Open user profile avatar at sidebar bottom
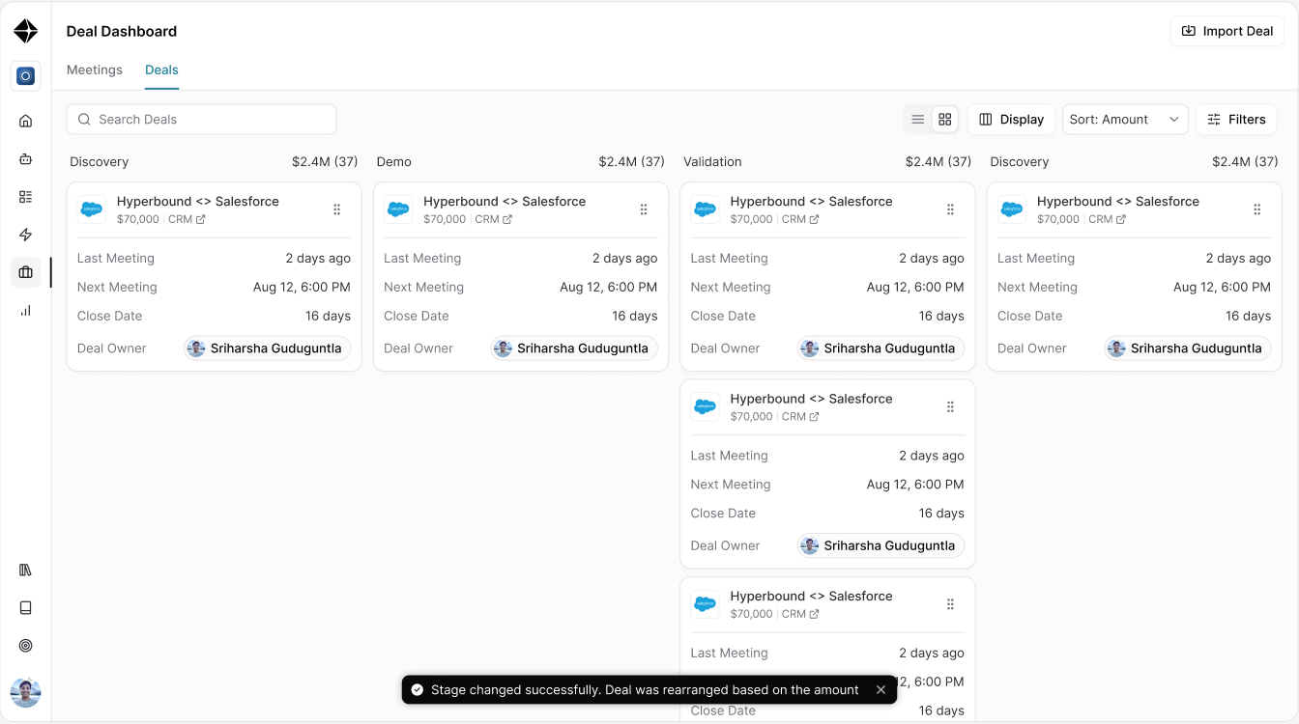 tap(26, 693)
